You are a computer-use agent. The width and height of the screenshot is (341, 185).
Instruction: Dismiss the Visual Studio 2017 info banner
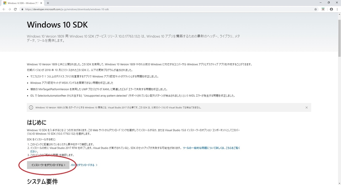[x=306, y=108]
